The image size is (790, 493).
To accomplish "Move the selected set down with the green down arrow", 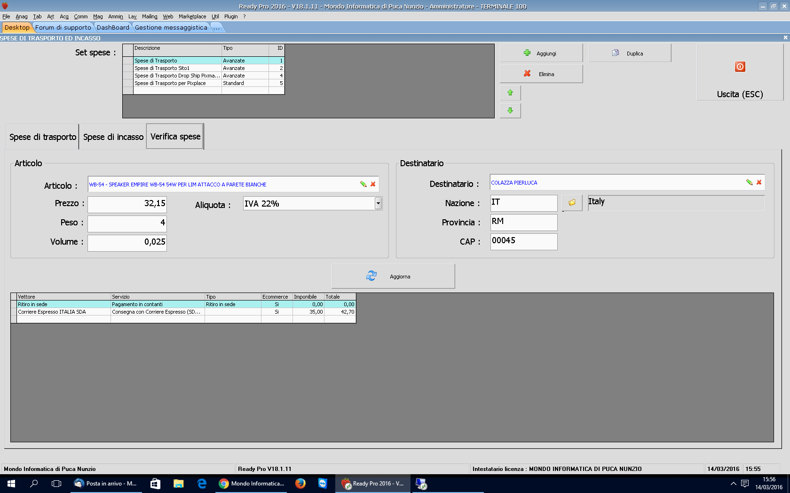I will click(510, 111).
